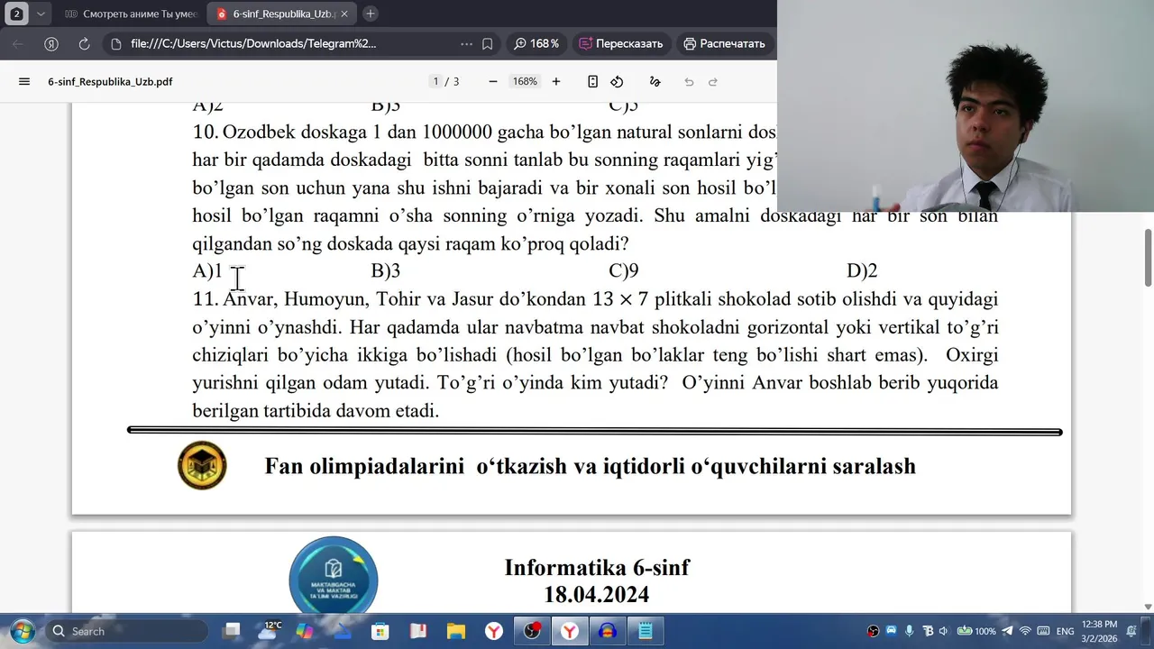Rotate the PDF document clockwise
The height and width of the screenshot is (649, 1154).
[617, 81]
